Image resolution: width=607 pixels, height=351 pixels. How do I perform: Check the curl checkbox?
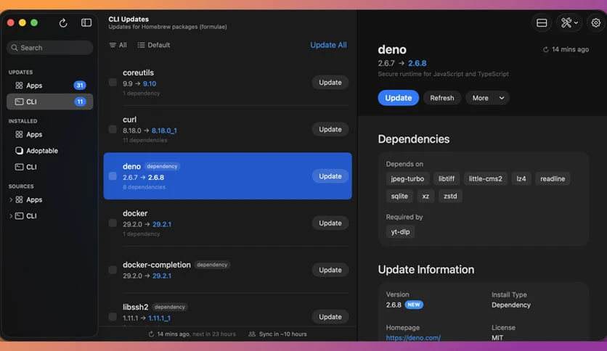[x=113, y=129]
